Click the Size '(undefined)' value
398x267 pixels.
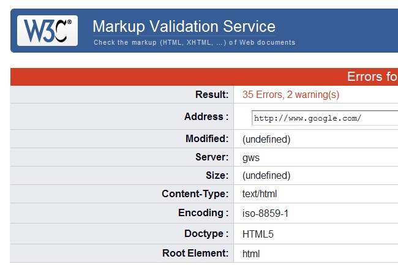(266, 176)
